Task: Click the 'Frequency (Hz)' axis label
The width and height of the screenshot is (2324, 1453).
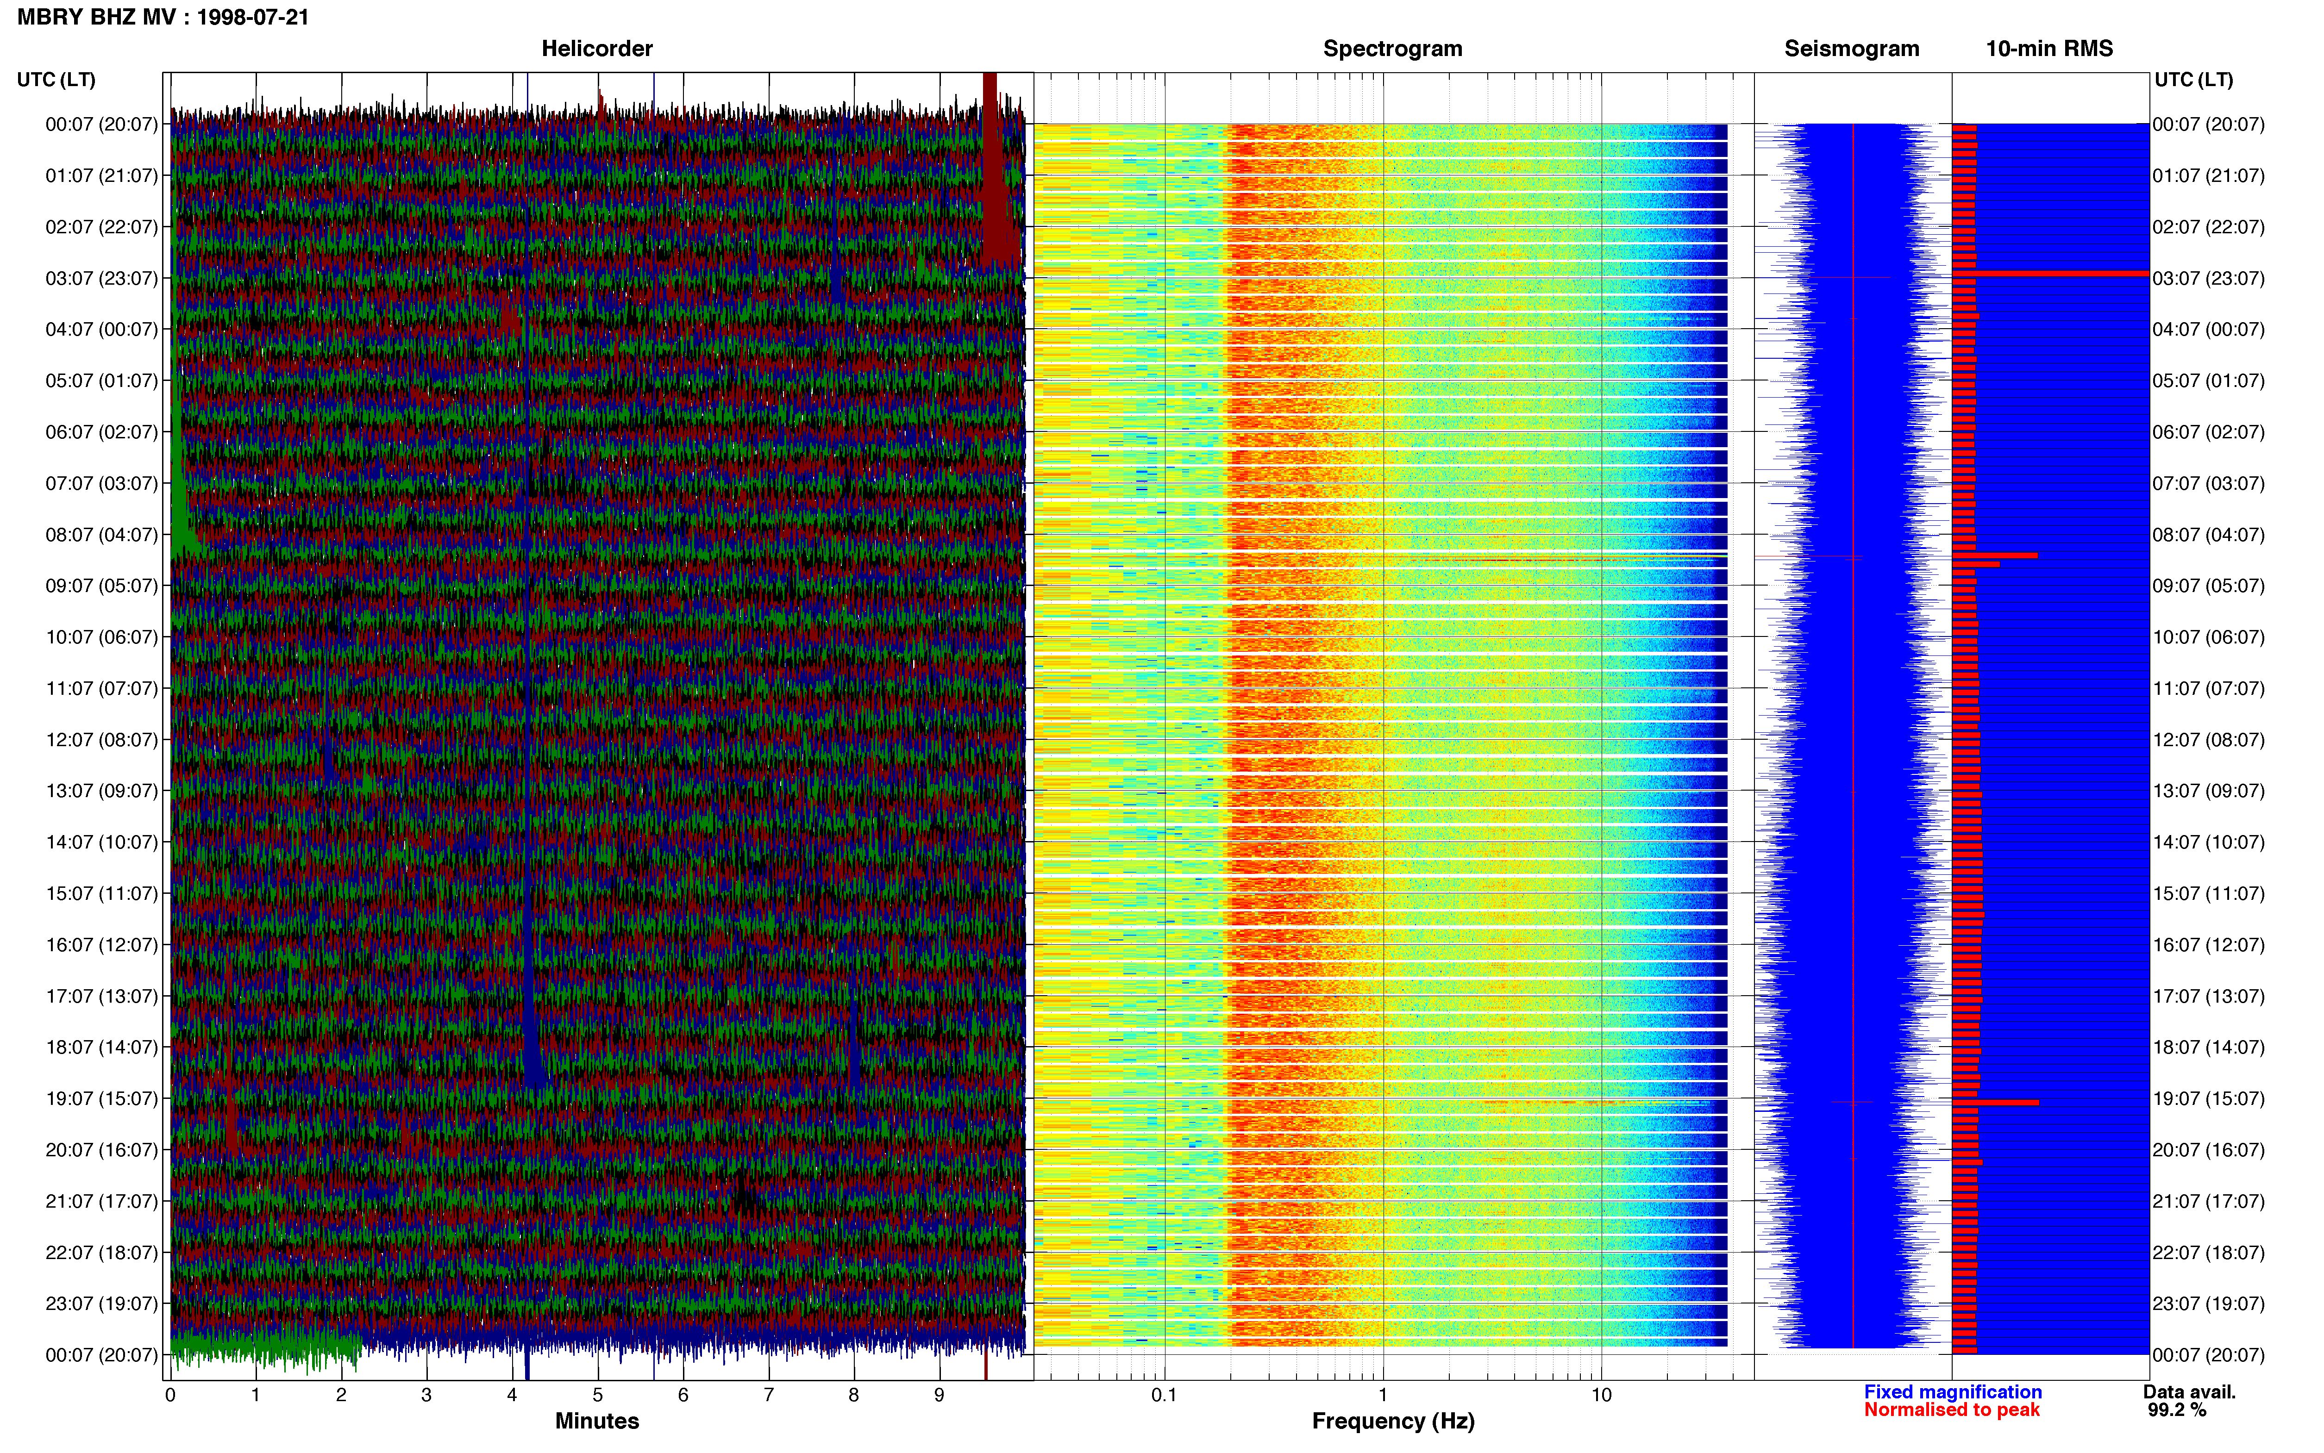Action: tap(1393, 1421)
